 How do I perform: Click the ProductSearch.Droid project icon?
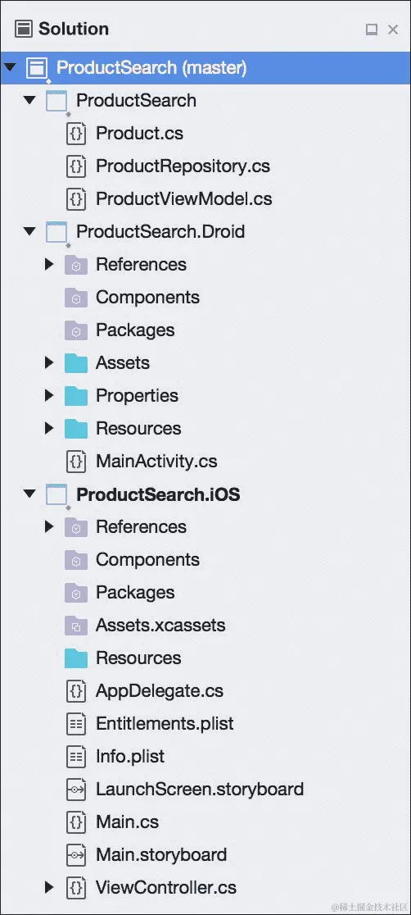tap(56, 232)
